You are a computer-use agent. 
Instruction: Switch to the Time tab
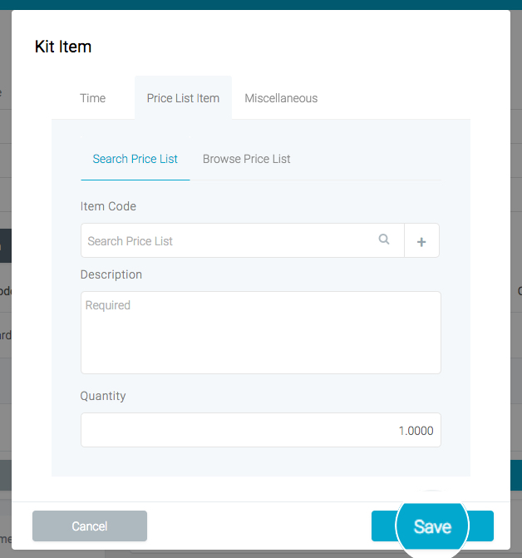pos(92,98)
